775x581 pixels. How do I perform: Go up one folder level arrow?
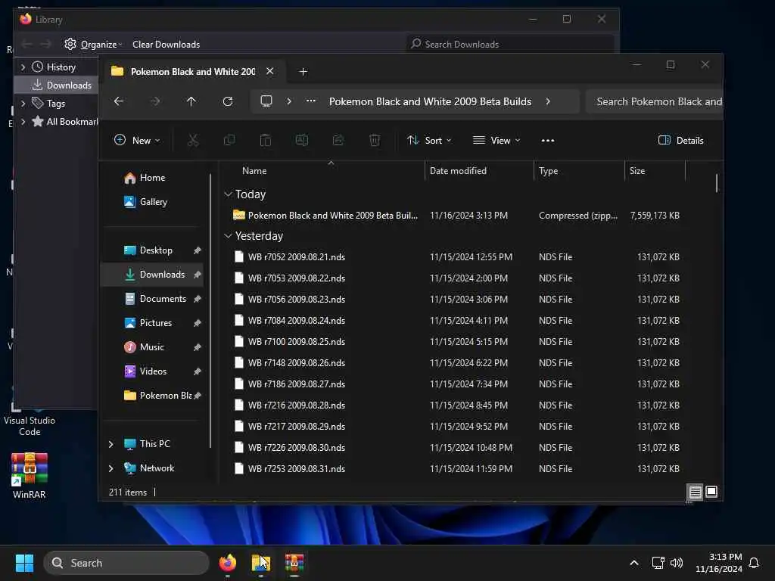[191, 101]
